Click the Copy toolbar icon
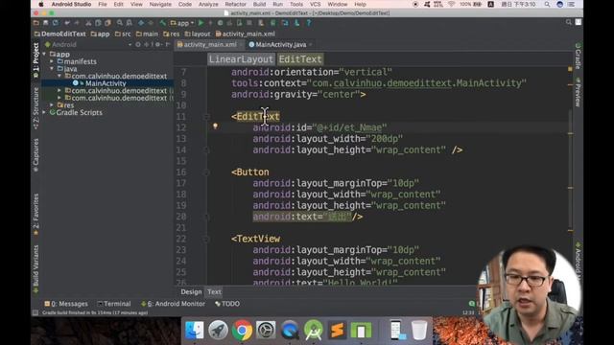This screenshot has height=345, width=614. [x=98, y=23]
